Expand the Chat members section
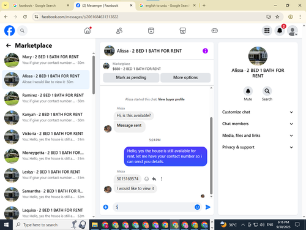 [x=258, y=124]
